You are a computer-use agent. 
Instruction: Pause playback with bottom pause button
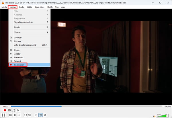coord(3,115)
